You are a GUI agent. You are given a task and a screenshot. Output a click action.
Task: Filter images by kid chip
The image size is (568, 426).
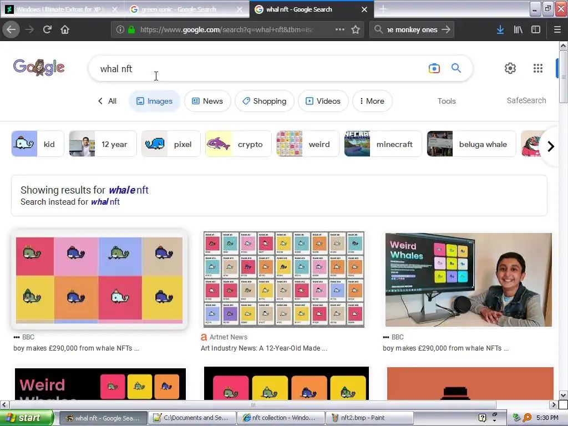pos(38,144)
